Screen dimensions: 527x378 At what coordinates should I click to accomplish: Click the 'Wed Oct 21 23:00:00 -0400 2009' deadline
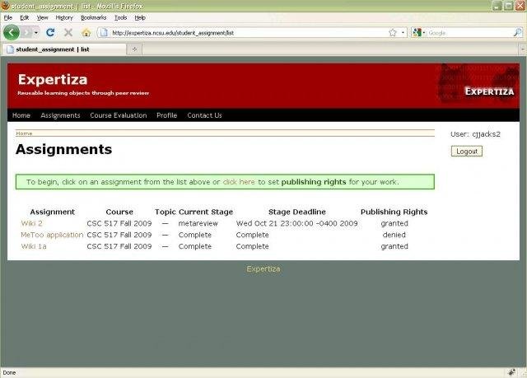(x=296, y=223)
